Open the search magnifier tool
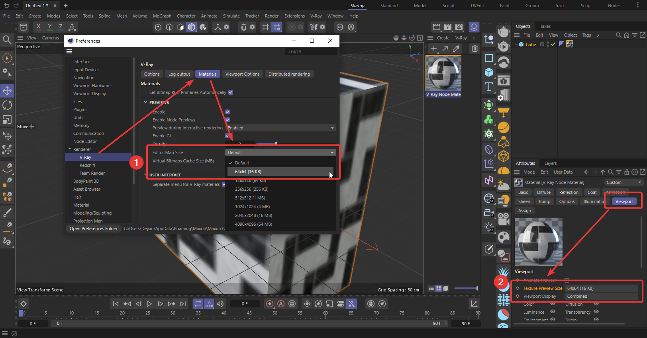This screenshot has width=647, height=338. click(7, 39)
